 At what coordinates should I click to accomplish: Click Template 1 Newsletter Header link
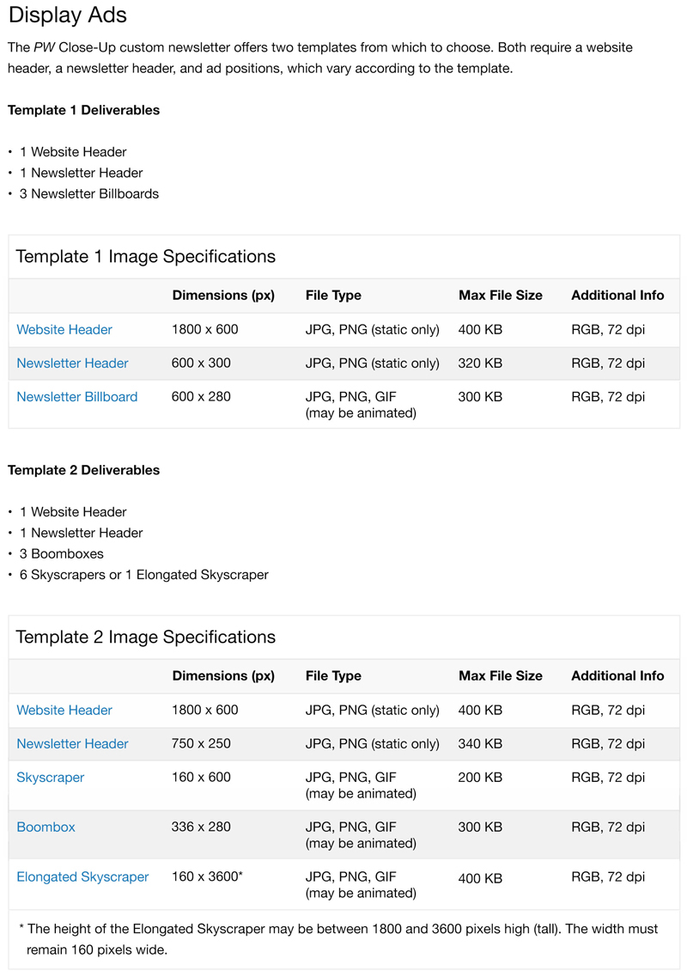tap(72, 363)
